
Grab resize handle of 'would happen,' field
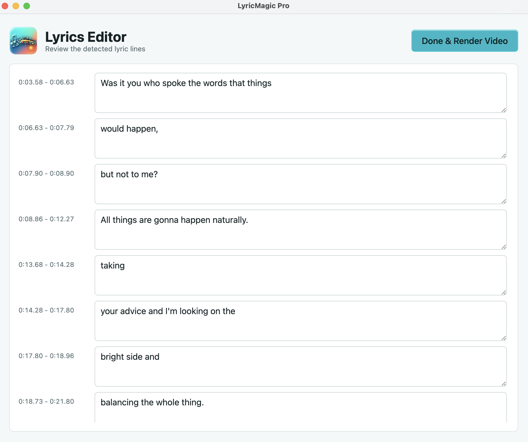[504, 156]
